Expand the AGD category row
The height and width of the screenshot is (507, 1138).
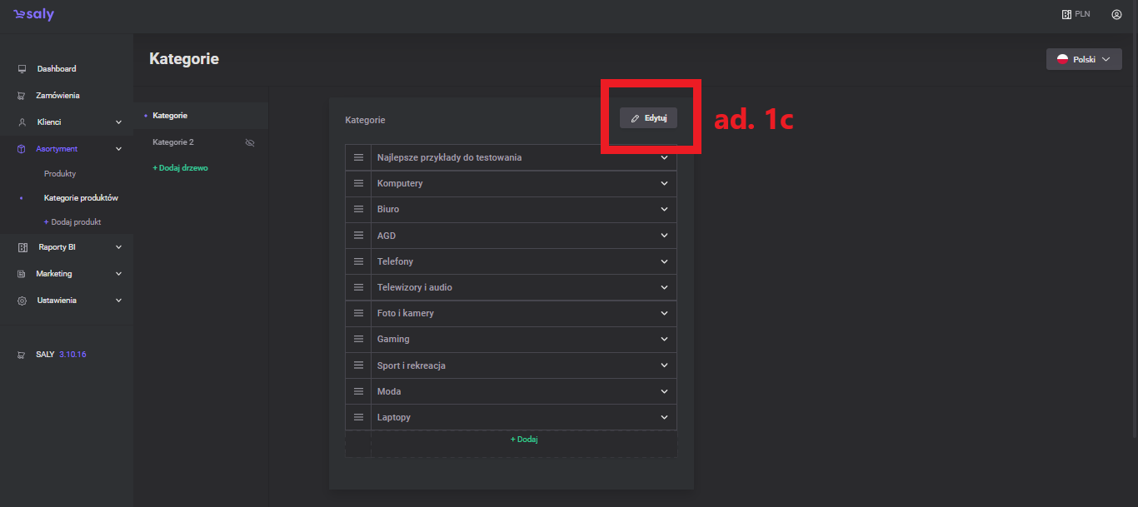[x=664, y=236]
